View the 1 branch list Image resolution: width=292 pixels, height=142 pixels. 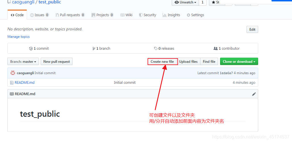point(101,48)
